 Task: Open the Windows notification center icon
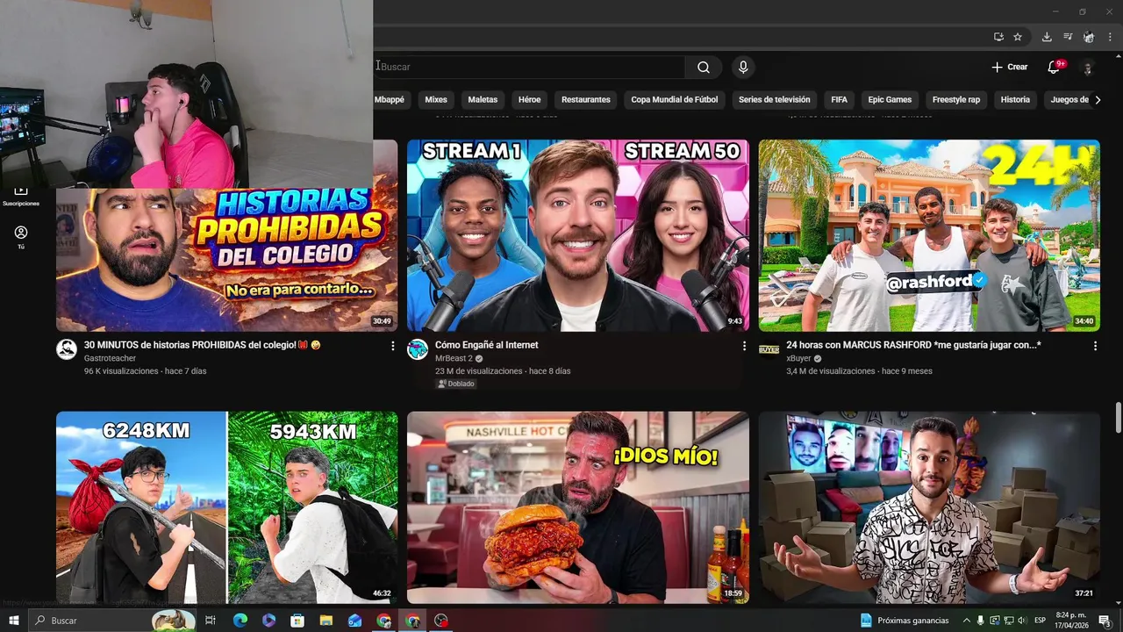[x=1105, y=621]
